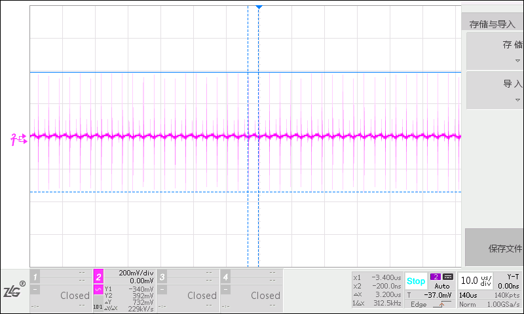Expand the 导入 (Import) dropdown
Image resolution: width=524 pixels, height=314 pixels.
[495, 89]
